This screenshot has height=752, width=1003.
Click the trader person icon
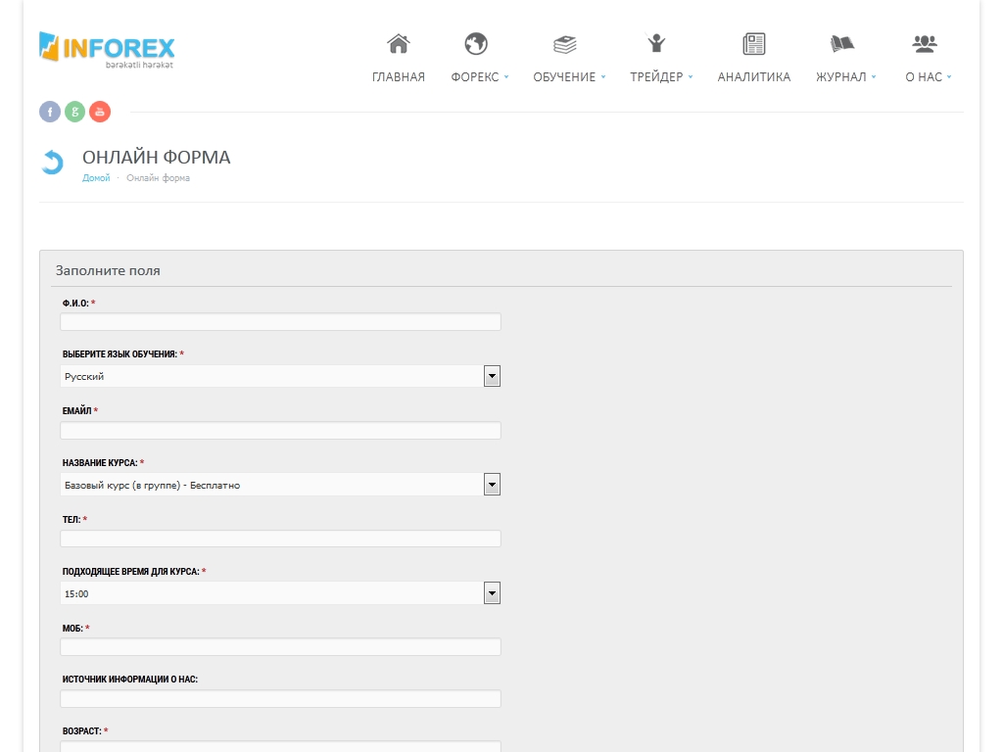point(656,44)
